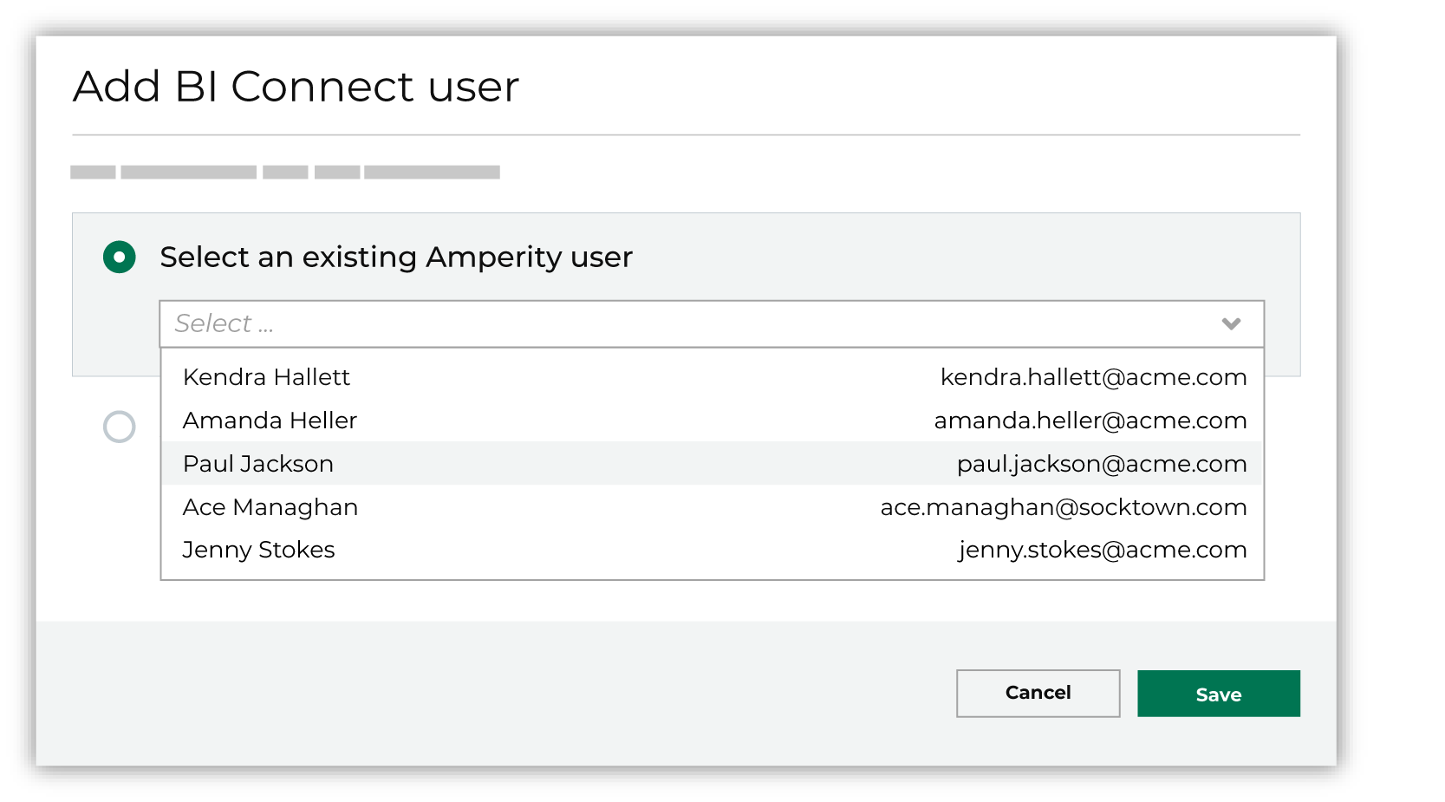
Task: Click paul.jackson@acme.com email text
Action: click(x=1102, y=465)
